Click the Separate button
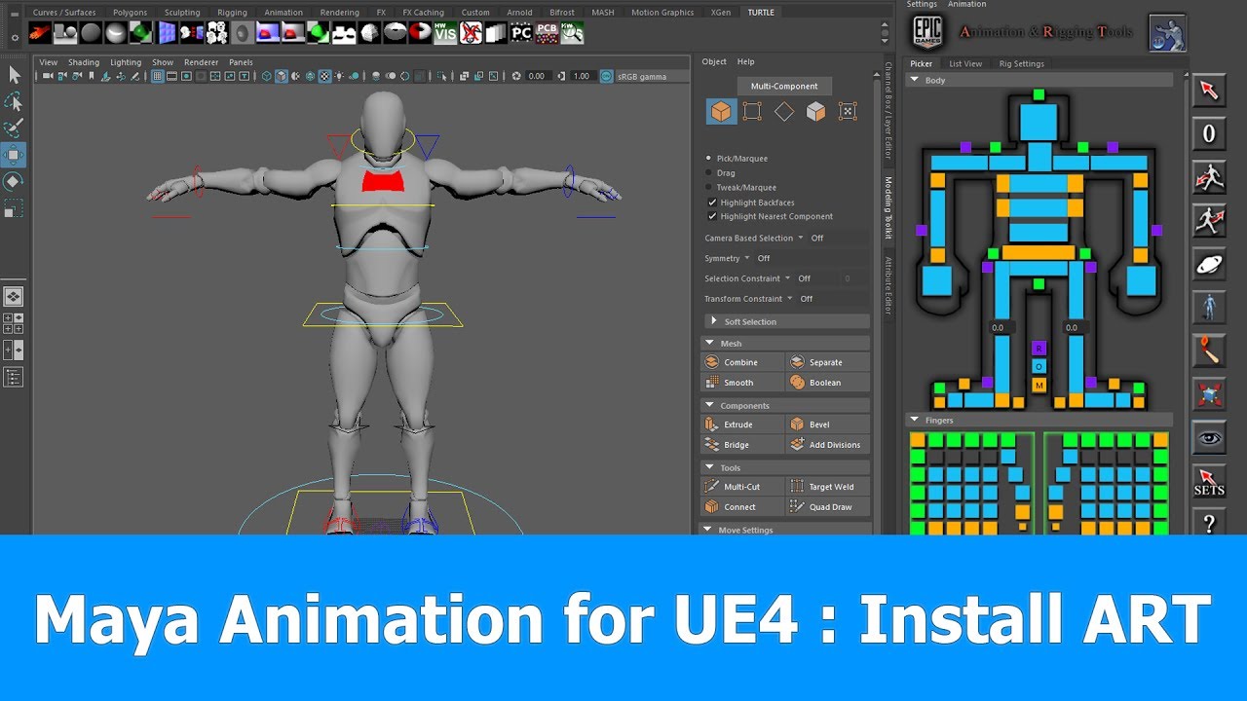1247x701 pixels. 827,362
